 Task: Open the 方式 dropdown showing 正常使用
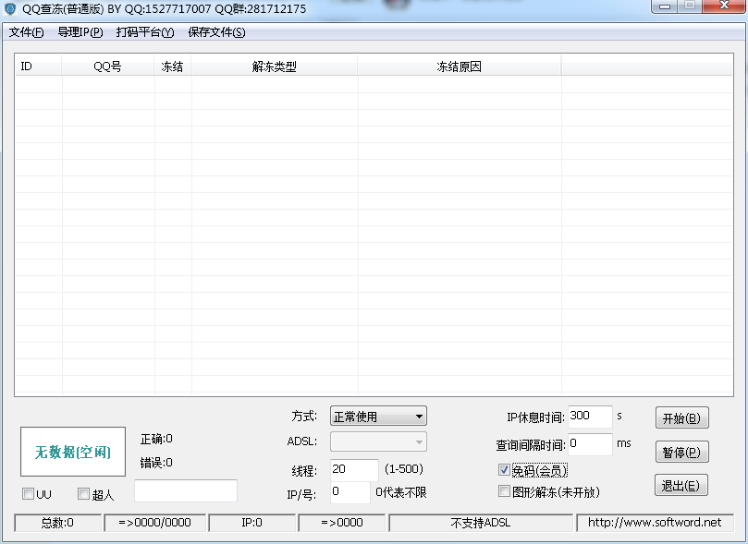coord(378,417)
